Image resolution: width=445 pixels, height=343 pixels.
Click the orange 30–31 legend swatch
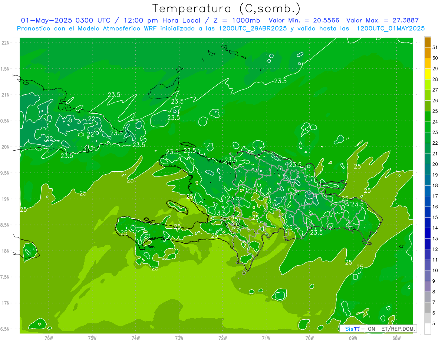point(428,53)
